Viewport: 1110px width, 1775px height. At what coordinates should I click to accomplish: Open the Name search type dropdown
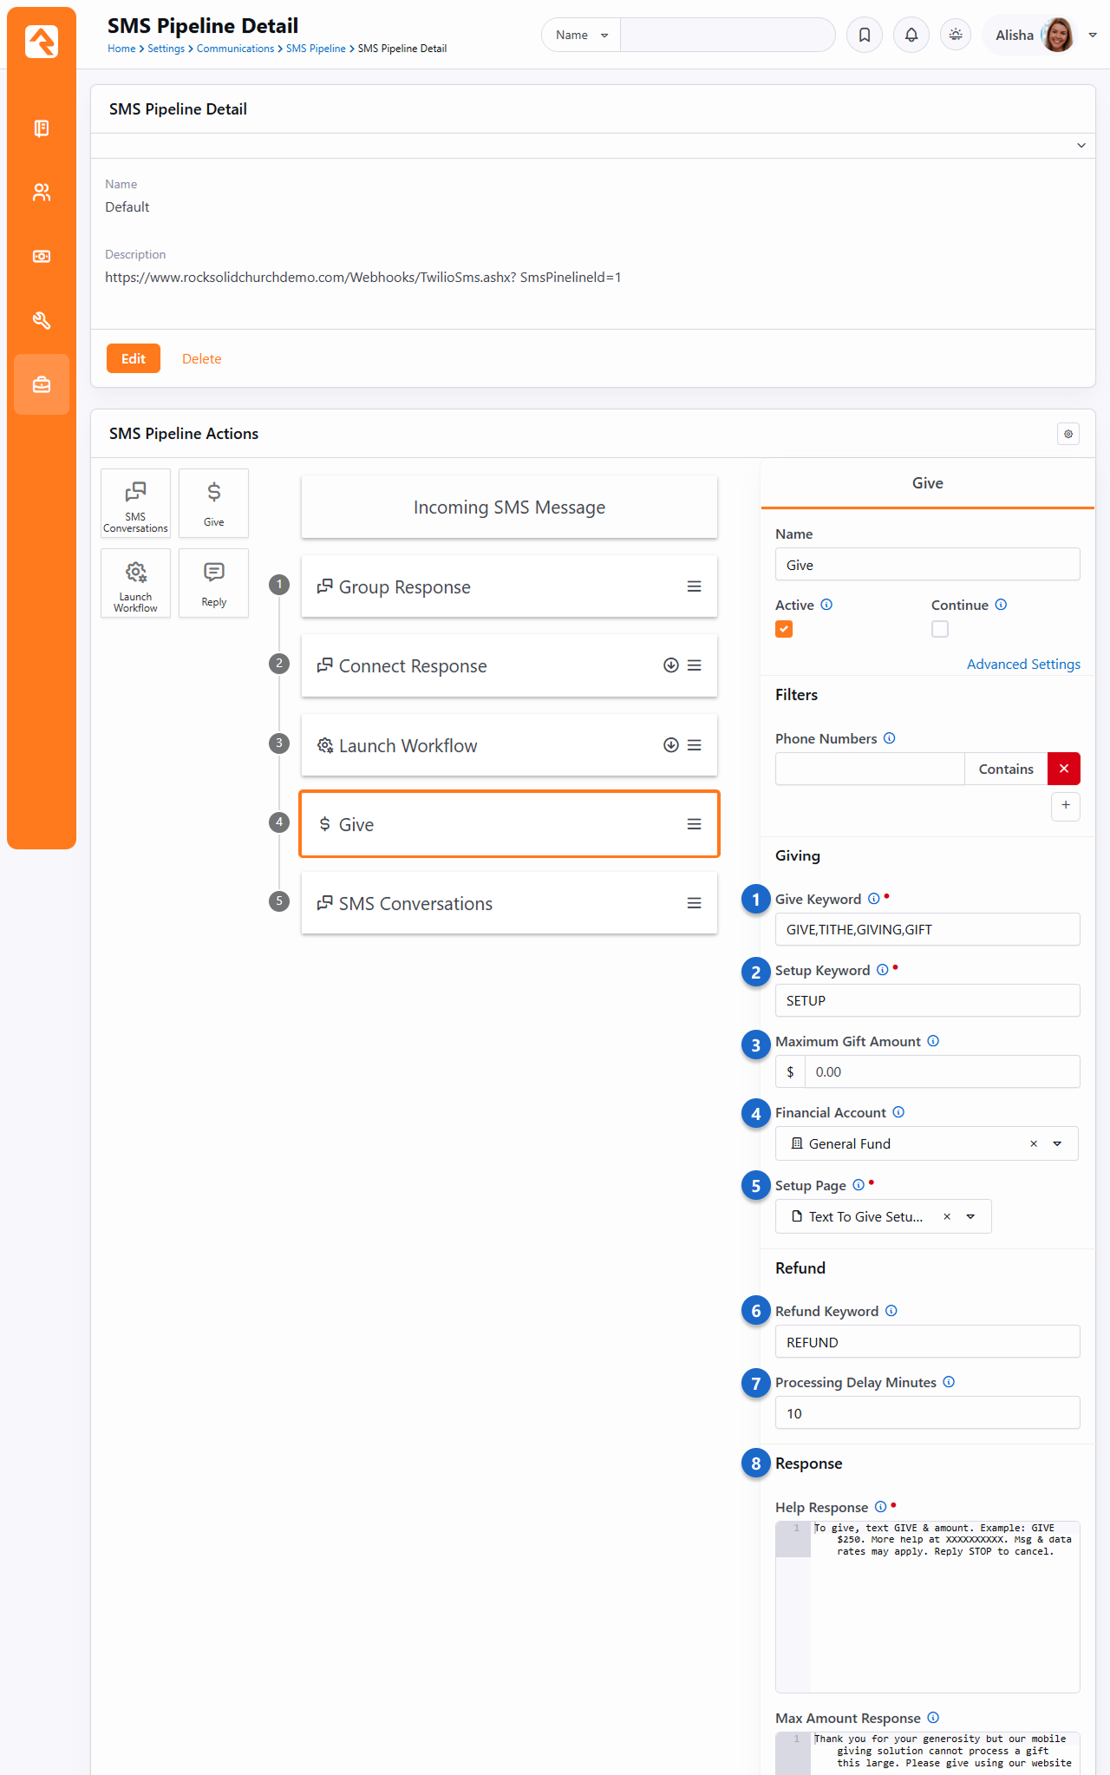click(581, 35)
